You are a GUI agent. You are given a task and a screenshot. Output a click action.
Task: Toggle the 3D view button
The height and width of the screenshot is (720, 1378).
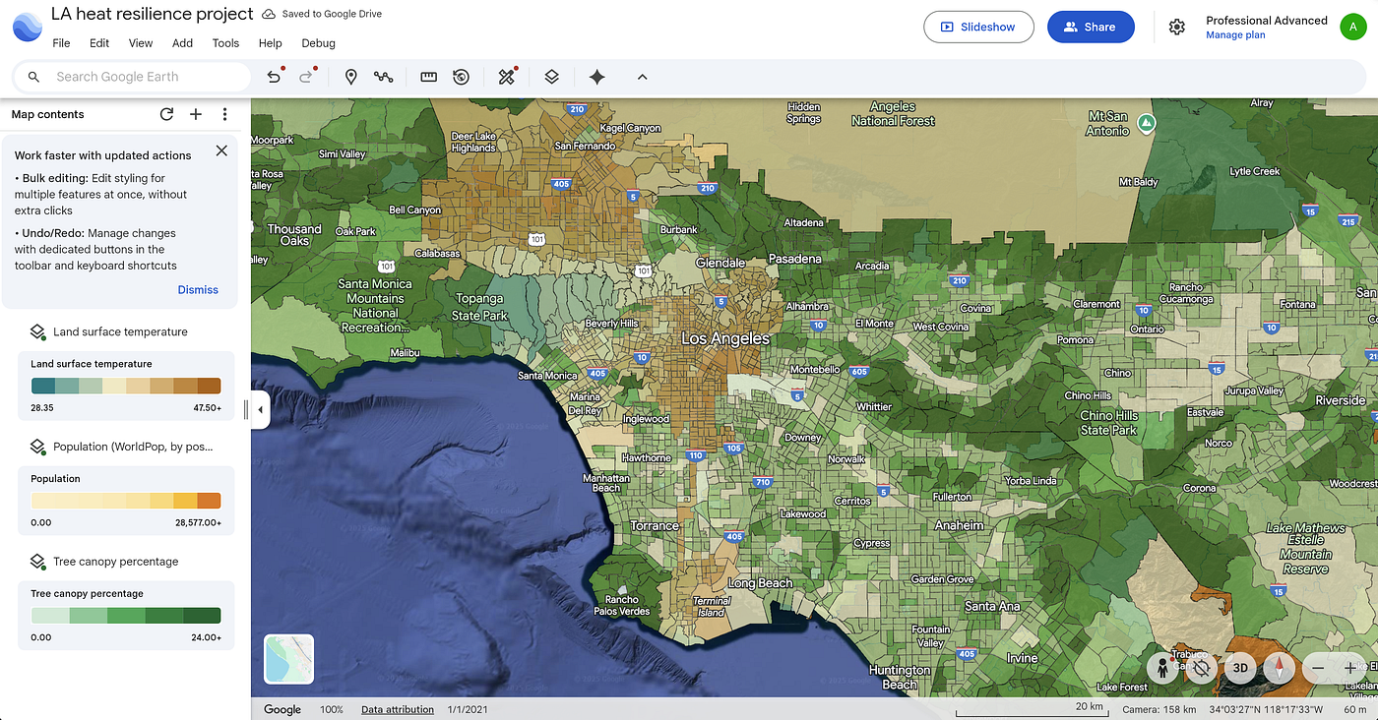(1240, 668)
